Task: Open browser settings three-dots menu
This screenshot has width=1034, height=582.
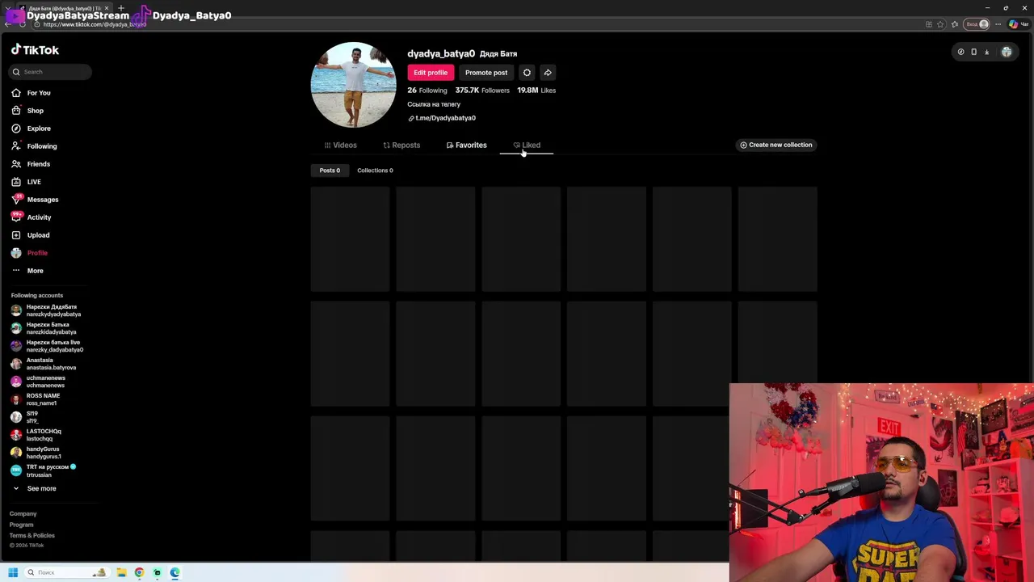Action: [x=998, y=24]
